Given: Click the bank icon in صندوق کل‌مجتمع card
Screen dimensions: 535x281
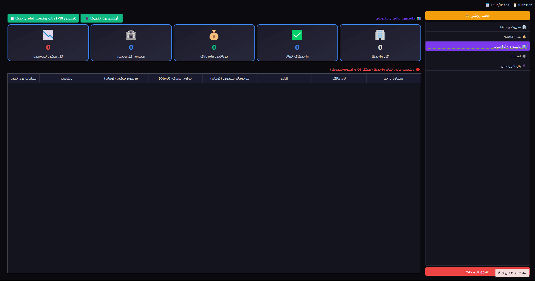Looking at the screenshot, I should tap(131, 35).
